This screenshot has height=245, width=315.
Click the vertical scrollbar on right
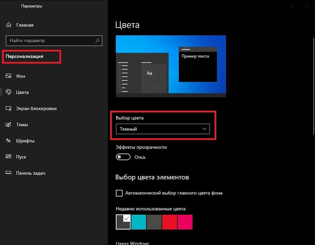point(314,86)
